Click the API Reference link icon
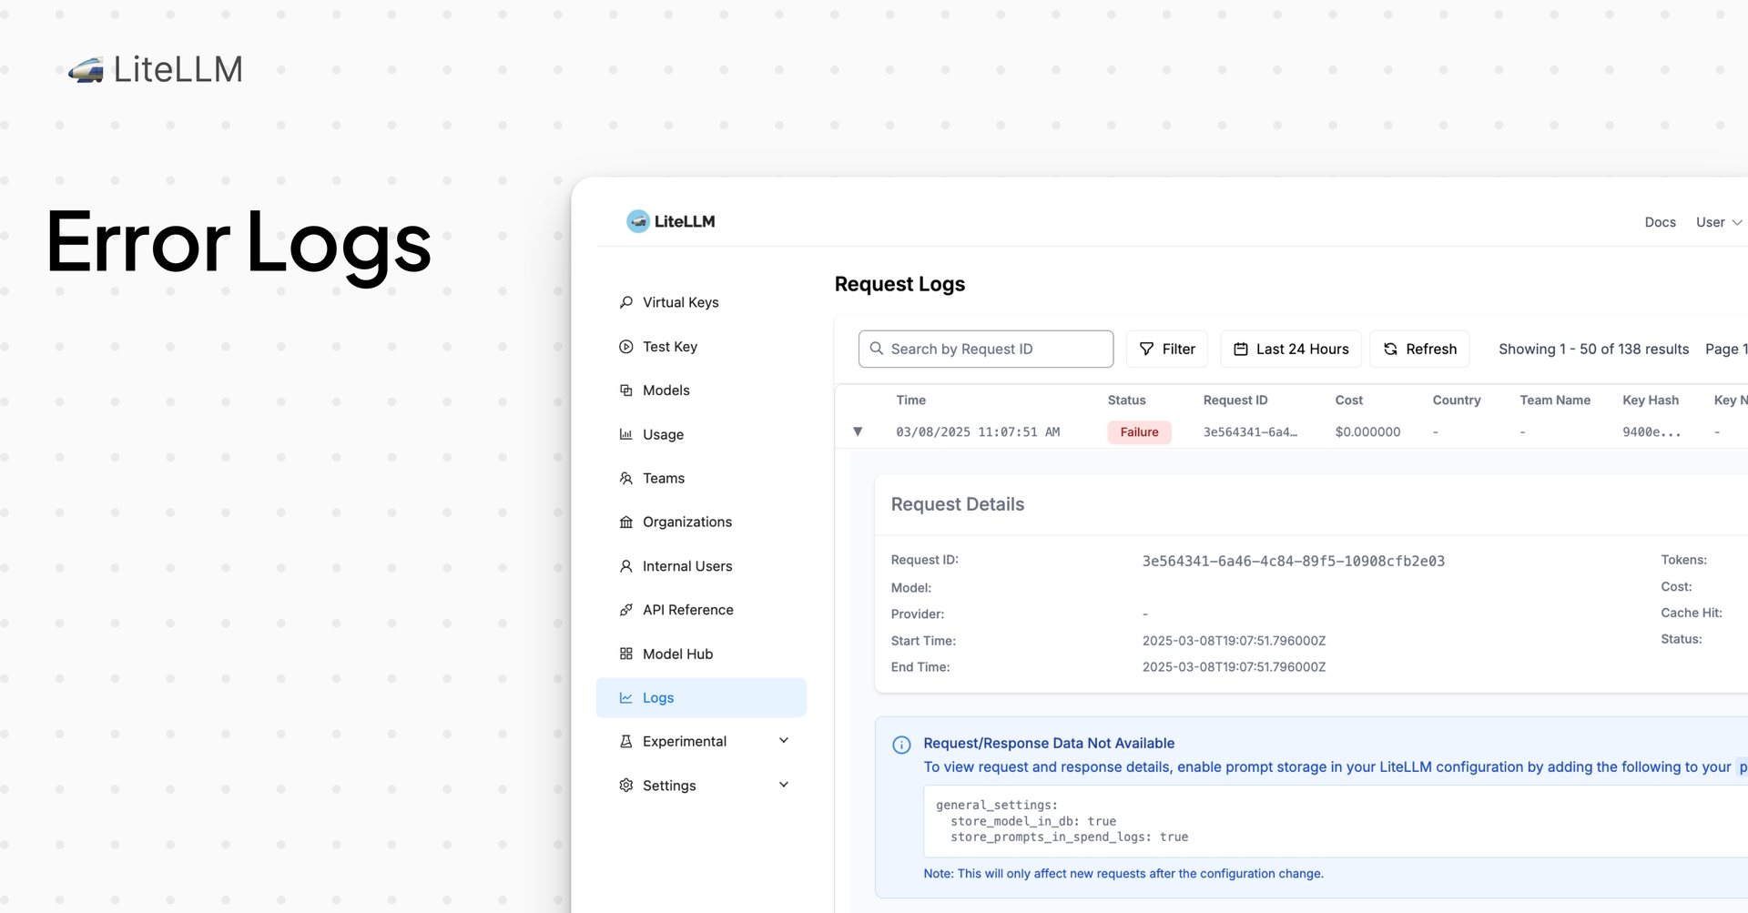 click(x=625, y=610)
